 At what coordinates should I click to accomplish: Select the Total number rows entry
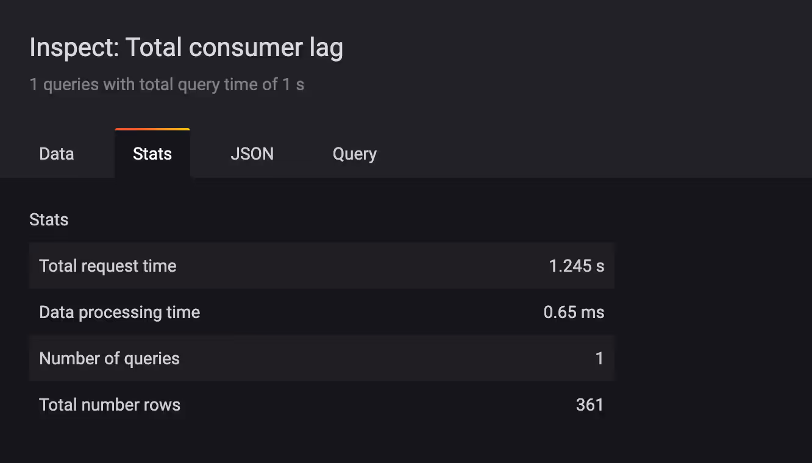click(x=322, y=405)
